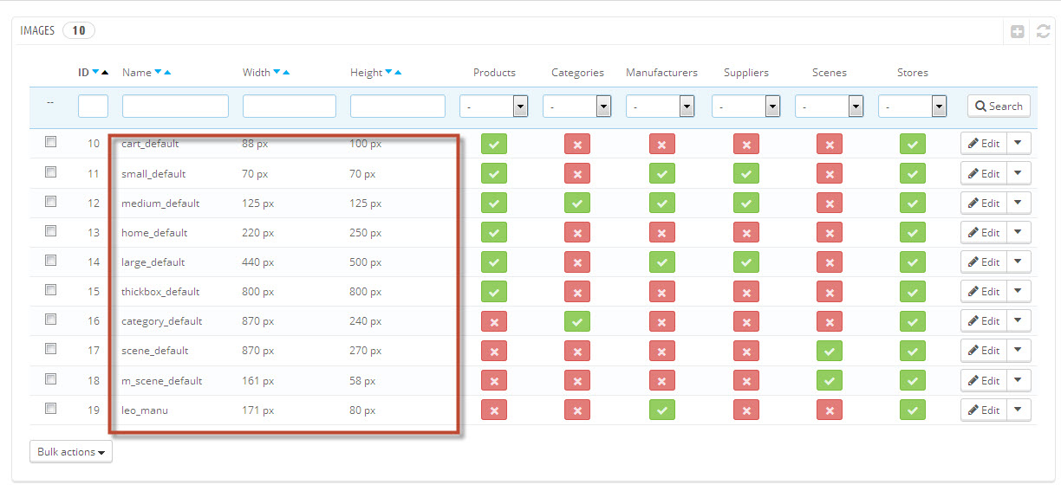Select checkbox for row ID 19
This screenshot has height=491, width=1061.
(51, 408)
